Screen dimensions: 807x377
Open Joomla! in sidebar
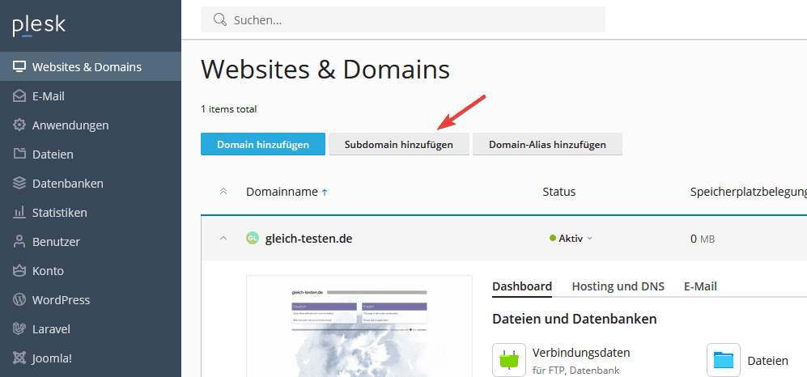click(91, 358)
